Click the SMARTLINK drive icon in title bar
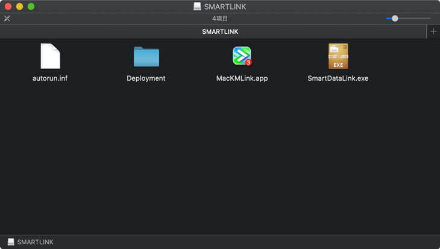The width and height of the screenshot is (440, 249). click(x=197, y=7)
